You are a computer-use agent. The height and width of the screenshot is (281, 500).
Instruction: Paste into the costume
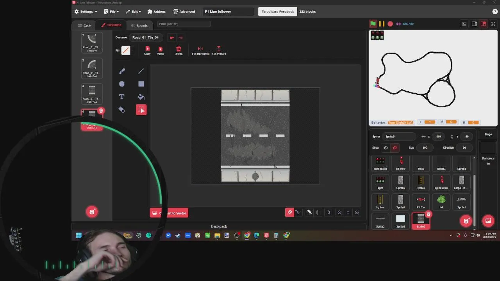point(160,50)
